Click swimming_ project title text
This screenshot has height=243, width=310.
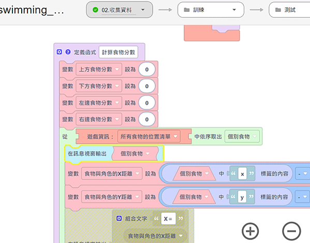tap(32, 10)
